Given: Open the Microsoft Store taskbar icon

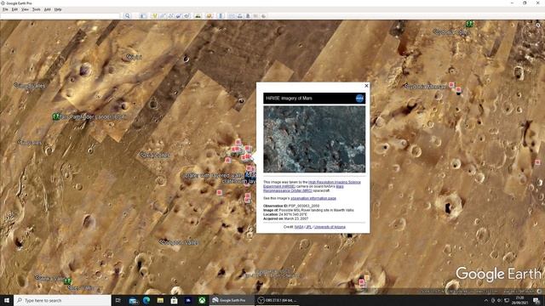Looking at the screenshot, I should [174, 300].
